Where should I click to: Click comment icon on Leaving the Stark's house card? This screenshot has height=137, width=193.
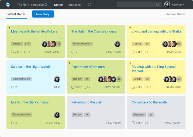tap(13, 123)
